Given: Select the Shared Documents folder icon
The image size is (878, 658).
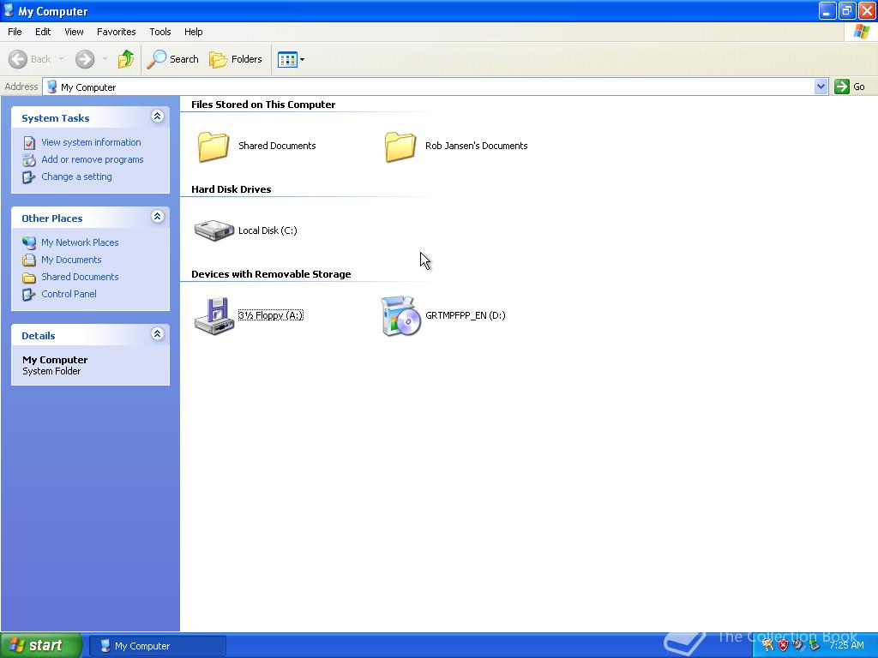Looking at the screenshot, I should pos(213,147).
